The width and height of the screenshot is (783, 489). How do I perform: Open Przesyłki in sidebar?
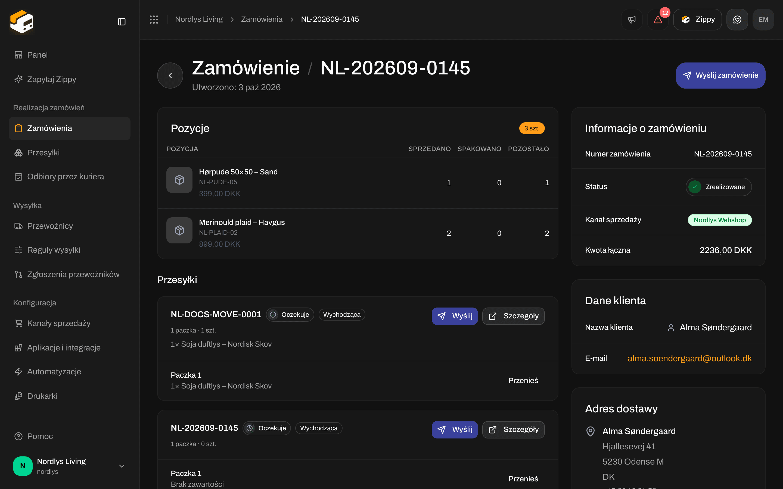point(70,153)
